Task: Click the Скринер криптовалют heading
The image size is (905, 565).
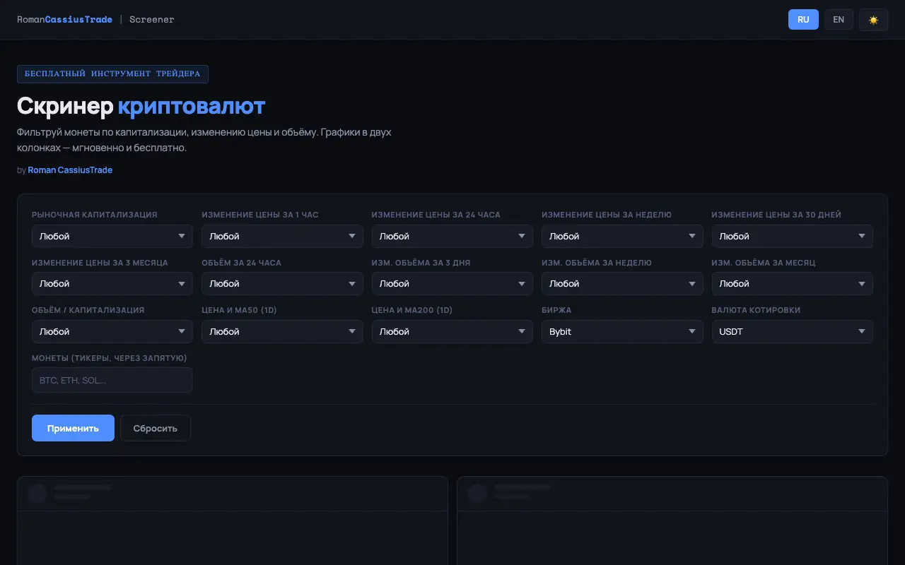Action: point(141,106)
